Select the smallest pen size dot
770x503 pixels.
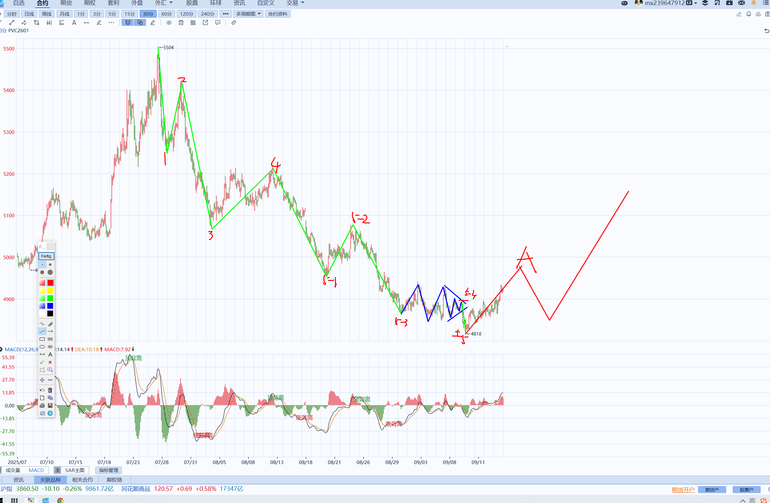[42, 265]
